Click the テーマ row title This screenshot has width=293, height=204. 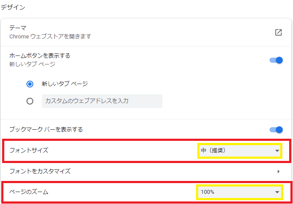[18, 28]
